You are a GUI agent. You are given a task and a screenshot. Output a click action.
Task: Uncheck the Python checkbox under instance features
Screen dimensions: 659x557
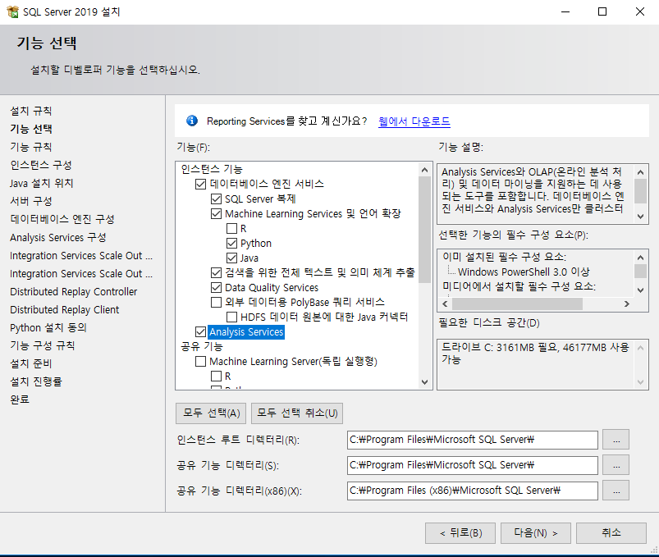(231, 243)
